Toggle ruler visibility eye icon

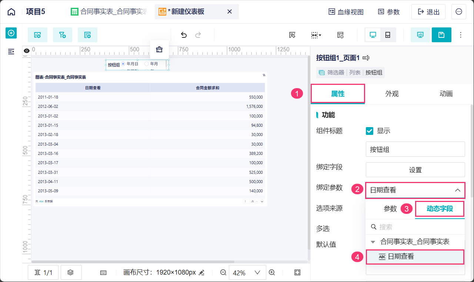coord(27,51)
